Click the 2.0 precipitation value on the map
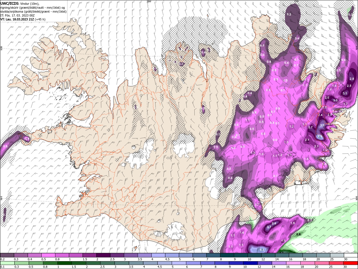This screenshot has height=269, width=358. pos(324,107)
